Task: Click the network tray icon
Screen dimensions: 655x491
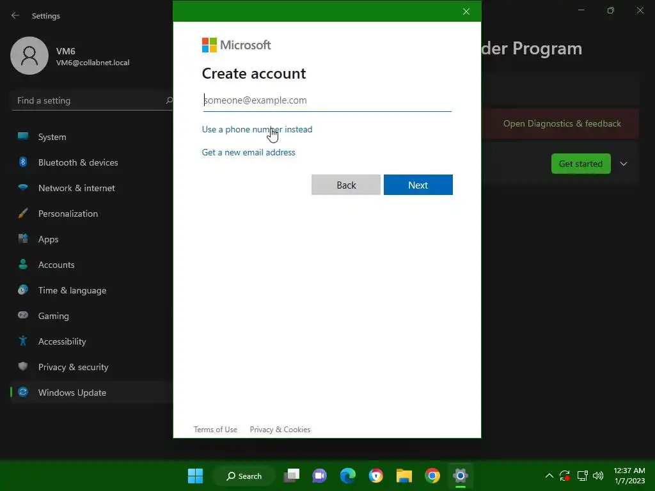Action: pyautogui.click(x=582, y=476)
